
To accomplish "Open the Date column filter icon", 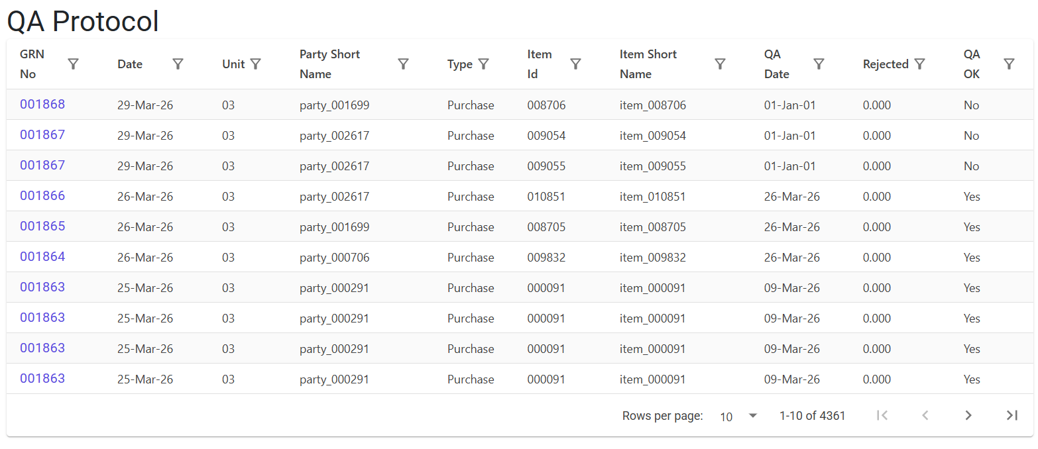I will [178, 64].
